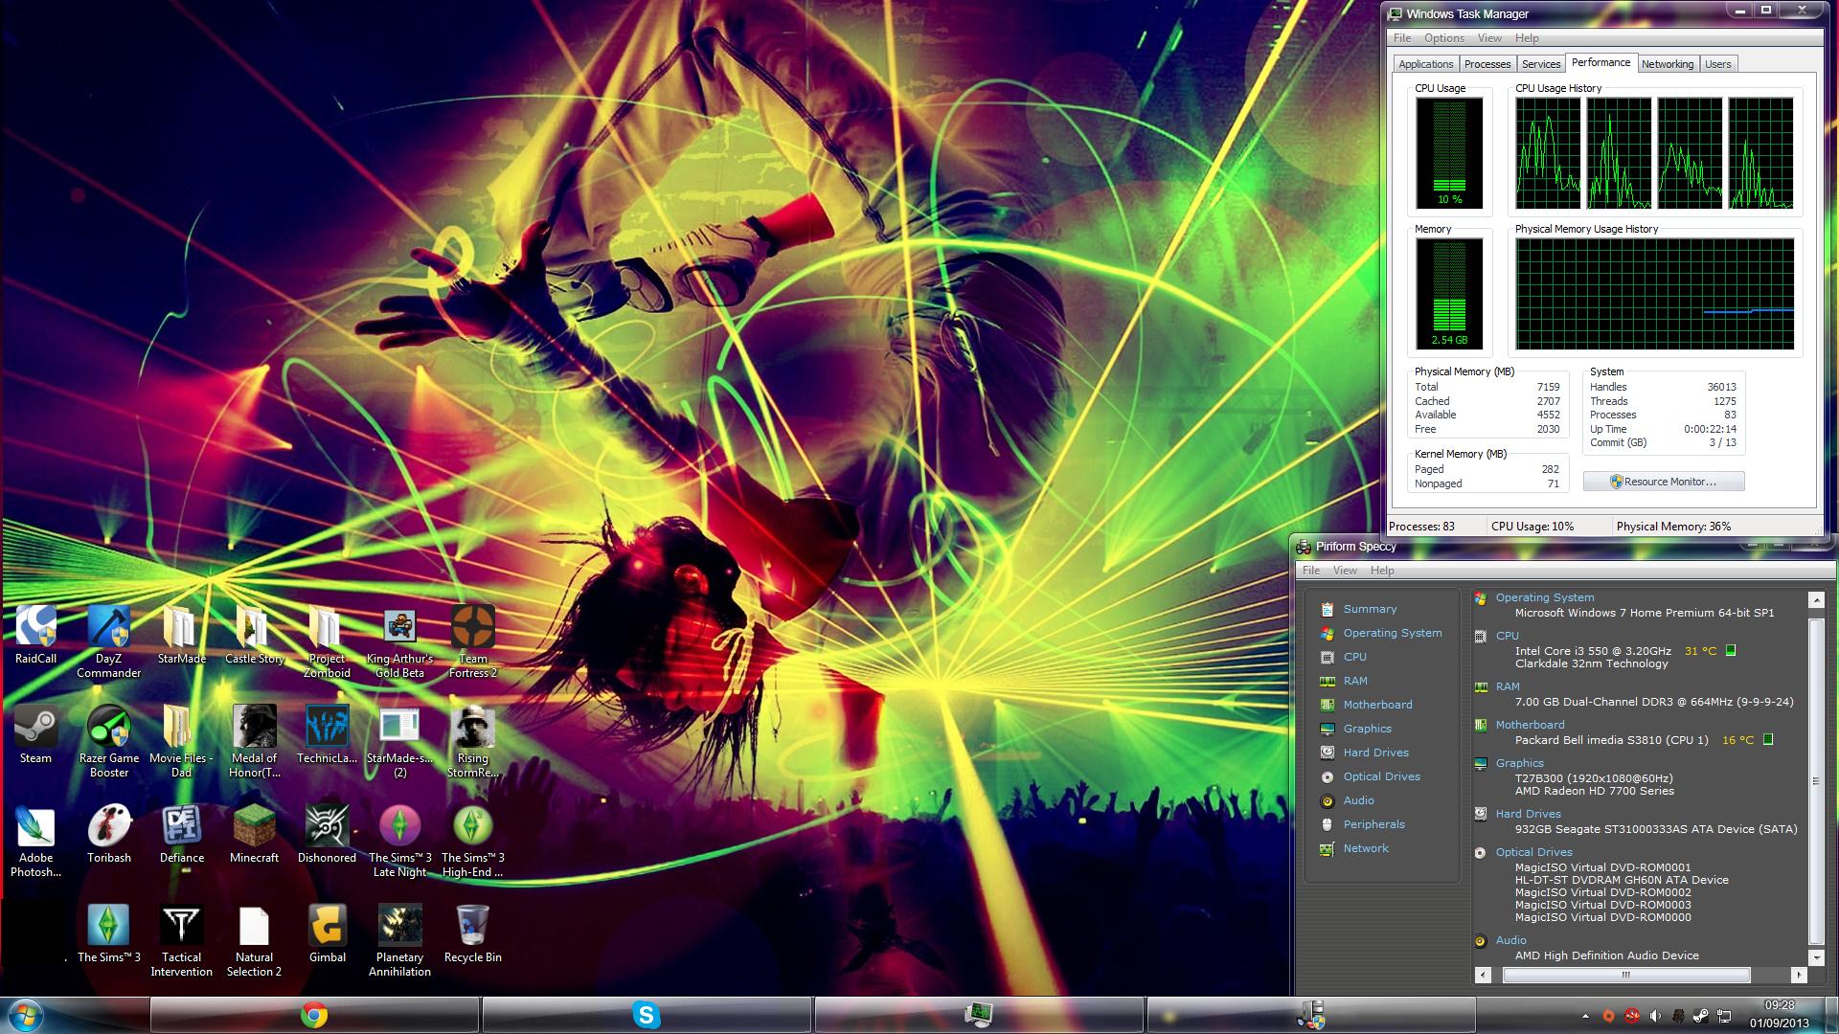Image resolution: width=1839 pixels, height=1034 pixels.
Task: Click Speccy horizontal scrollbar right arrow
Action: point(1798,975)
